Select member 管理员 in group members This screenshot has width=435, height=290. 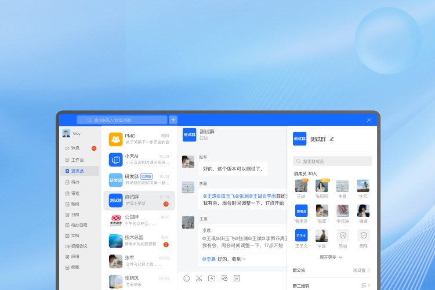coord(301,214)
